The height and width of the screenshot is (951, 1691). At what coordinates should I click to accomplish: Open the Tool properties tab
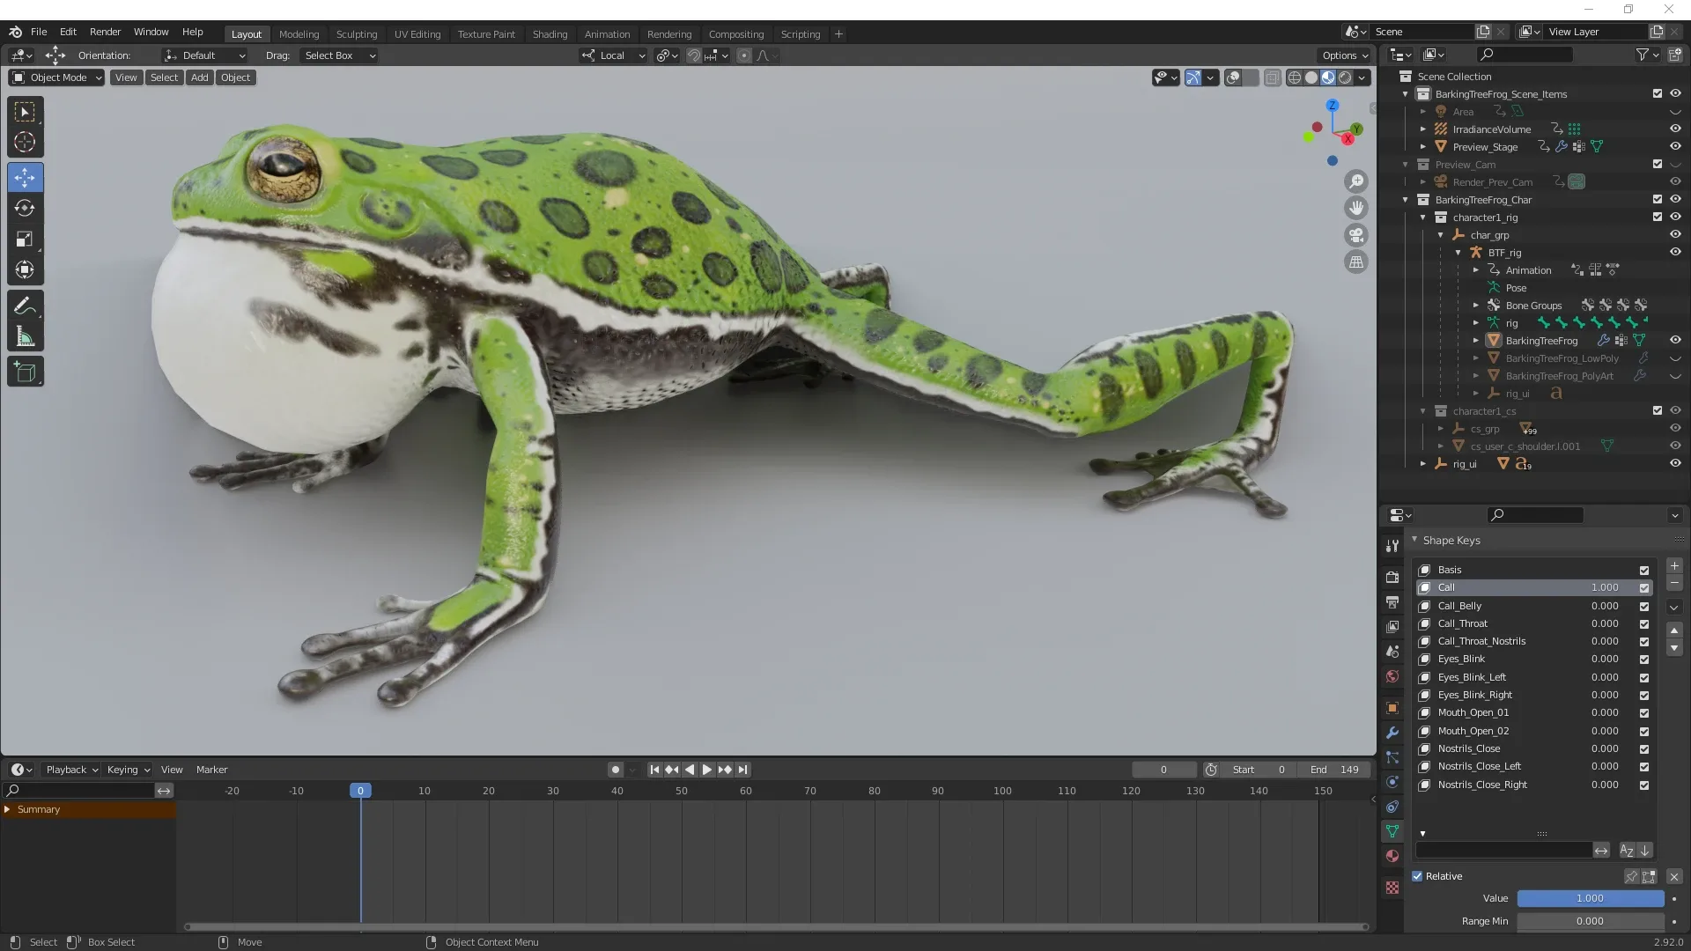[1392, 546]
